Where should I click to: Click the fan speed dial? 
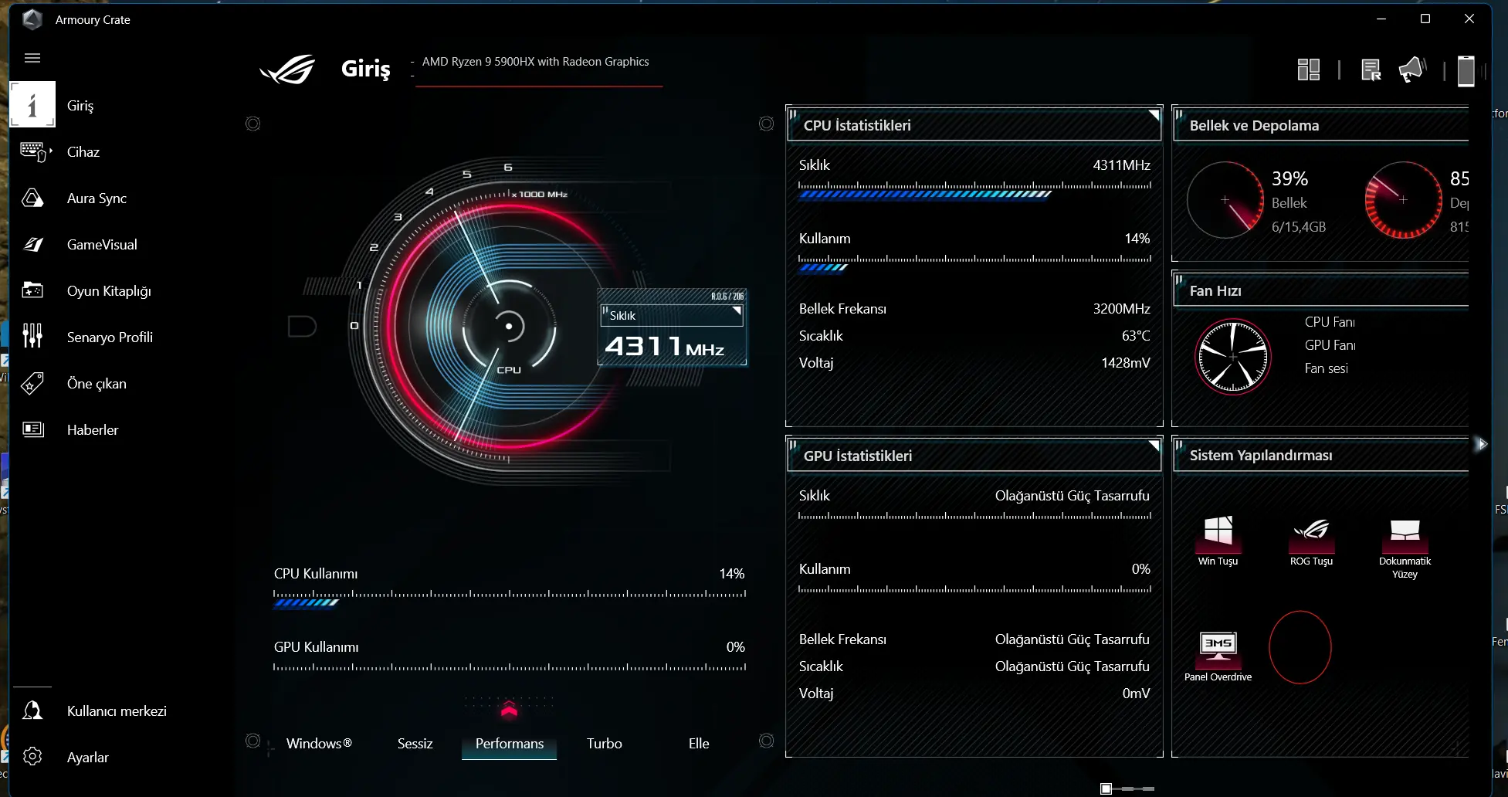tap(1233, 356)
